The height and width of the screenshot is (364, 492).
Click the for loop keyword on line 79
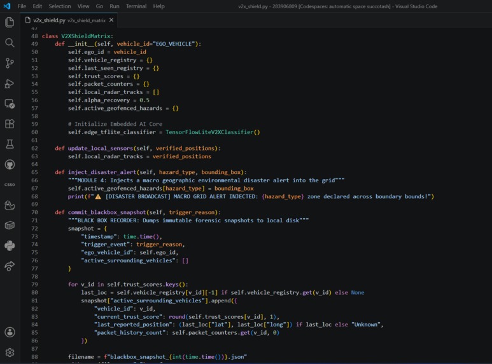click(x=73, y=285)
